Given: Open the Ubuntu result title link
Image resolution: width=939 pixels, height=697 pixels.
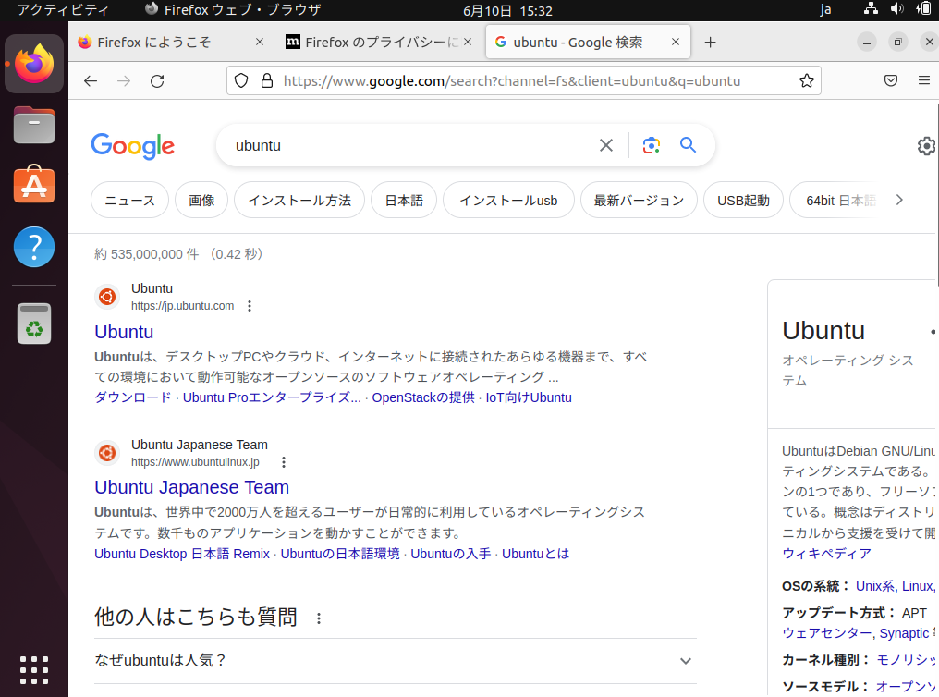Looking at the screenshot, I should point(124,332).
